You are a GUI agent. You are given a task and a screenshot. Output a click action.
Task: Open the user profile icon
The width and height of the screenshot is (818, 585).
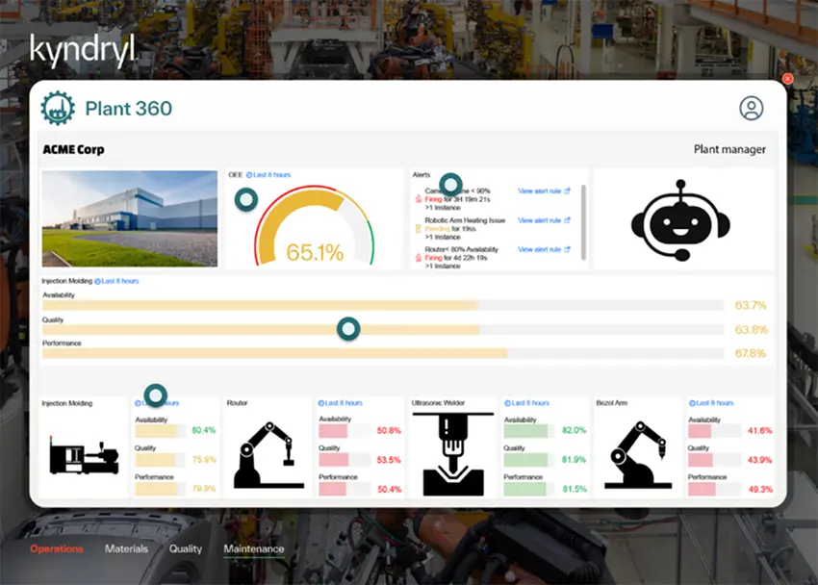tap(752, 108)
